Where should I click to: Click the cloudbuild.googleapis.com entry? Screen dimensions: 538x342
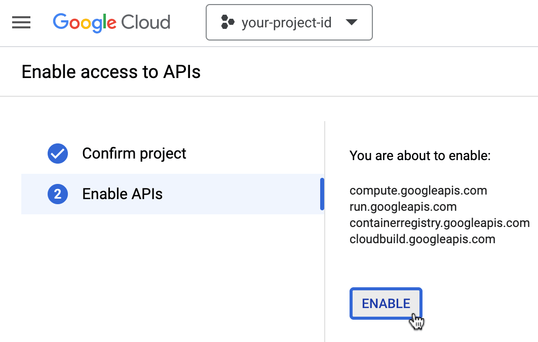coord(422,239)
